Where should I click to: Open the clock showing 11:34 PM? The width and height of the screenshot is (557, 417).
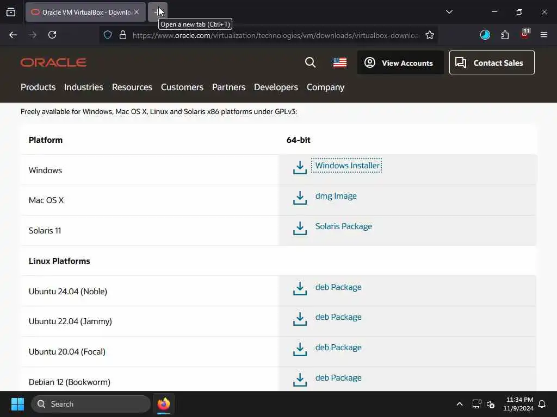518,404
